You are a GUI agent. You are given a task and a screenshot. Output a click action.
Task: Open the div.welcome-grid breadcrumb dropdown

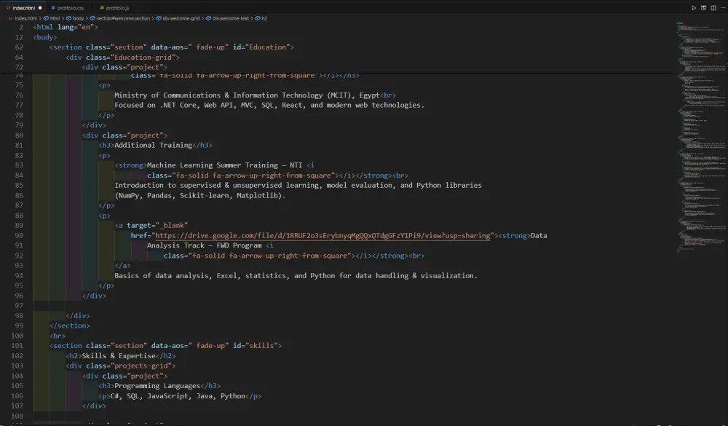point(178,17)
